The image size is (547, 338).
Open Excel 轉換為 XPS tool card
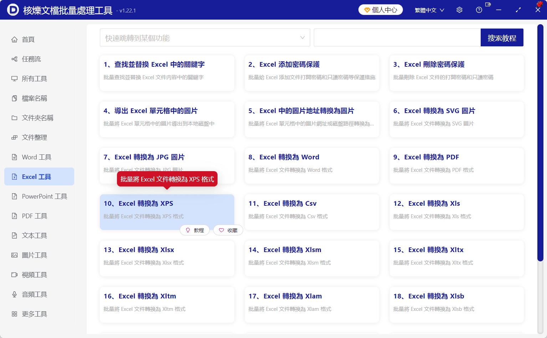pyautogui.click(x=167, y=212)
